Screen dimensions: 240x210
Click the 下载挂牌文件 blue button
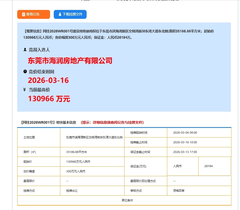[70, 14]
